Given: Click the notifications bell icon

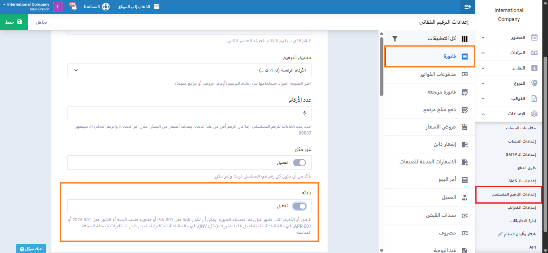Looking at the screenshot, I should coord(73,7).
